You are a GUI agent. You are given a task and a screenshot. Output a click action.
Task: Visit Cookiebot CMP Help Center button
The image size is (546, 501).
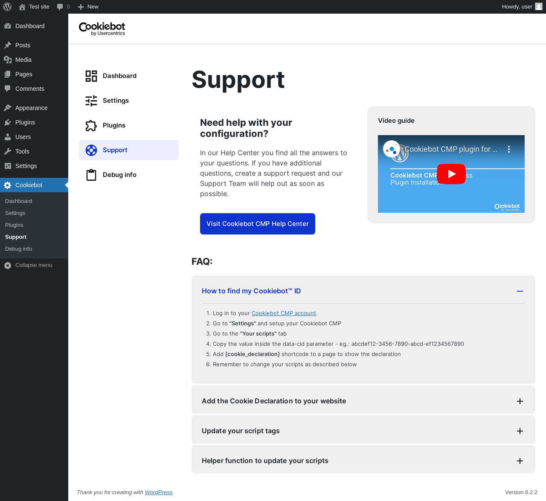(258, 224)
